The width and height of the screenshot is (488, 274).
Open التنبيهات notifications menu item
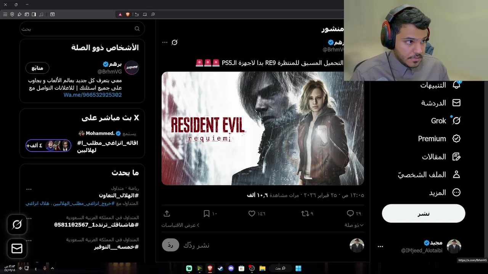point(441,85)
